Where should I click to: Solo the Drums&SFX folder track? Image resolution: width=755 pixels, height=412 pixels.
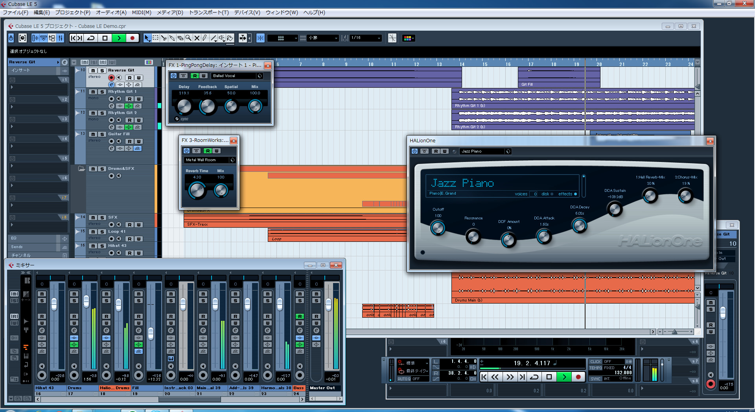click(x=102, y=169)
